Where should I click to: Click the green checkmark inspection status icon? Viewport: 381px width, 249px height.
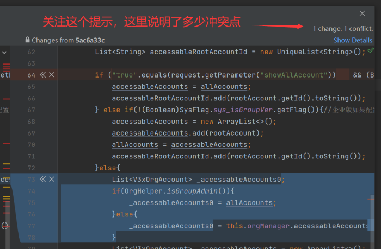click(x=371, y=50)
